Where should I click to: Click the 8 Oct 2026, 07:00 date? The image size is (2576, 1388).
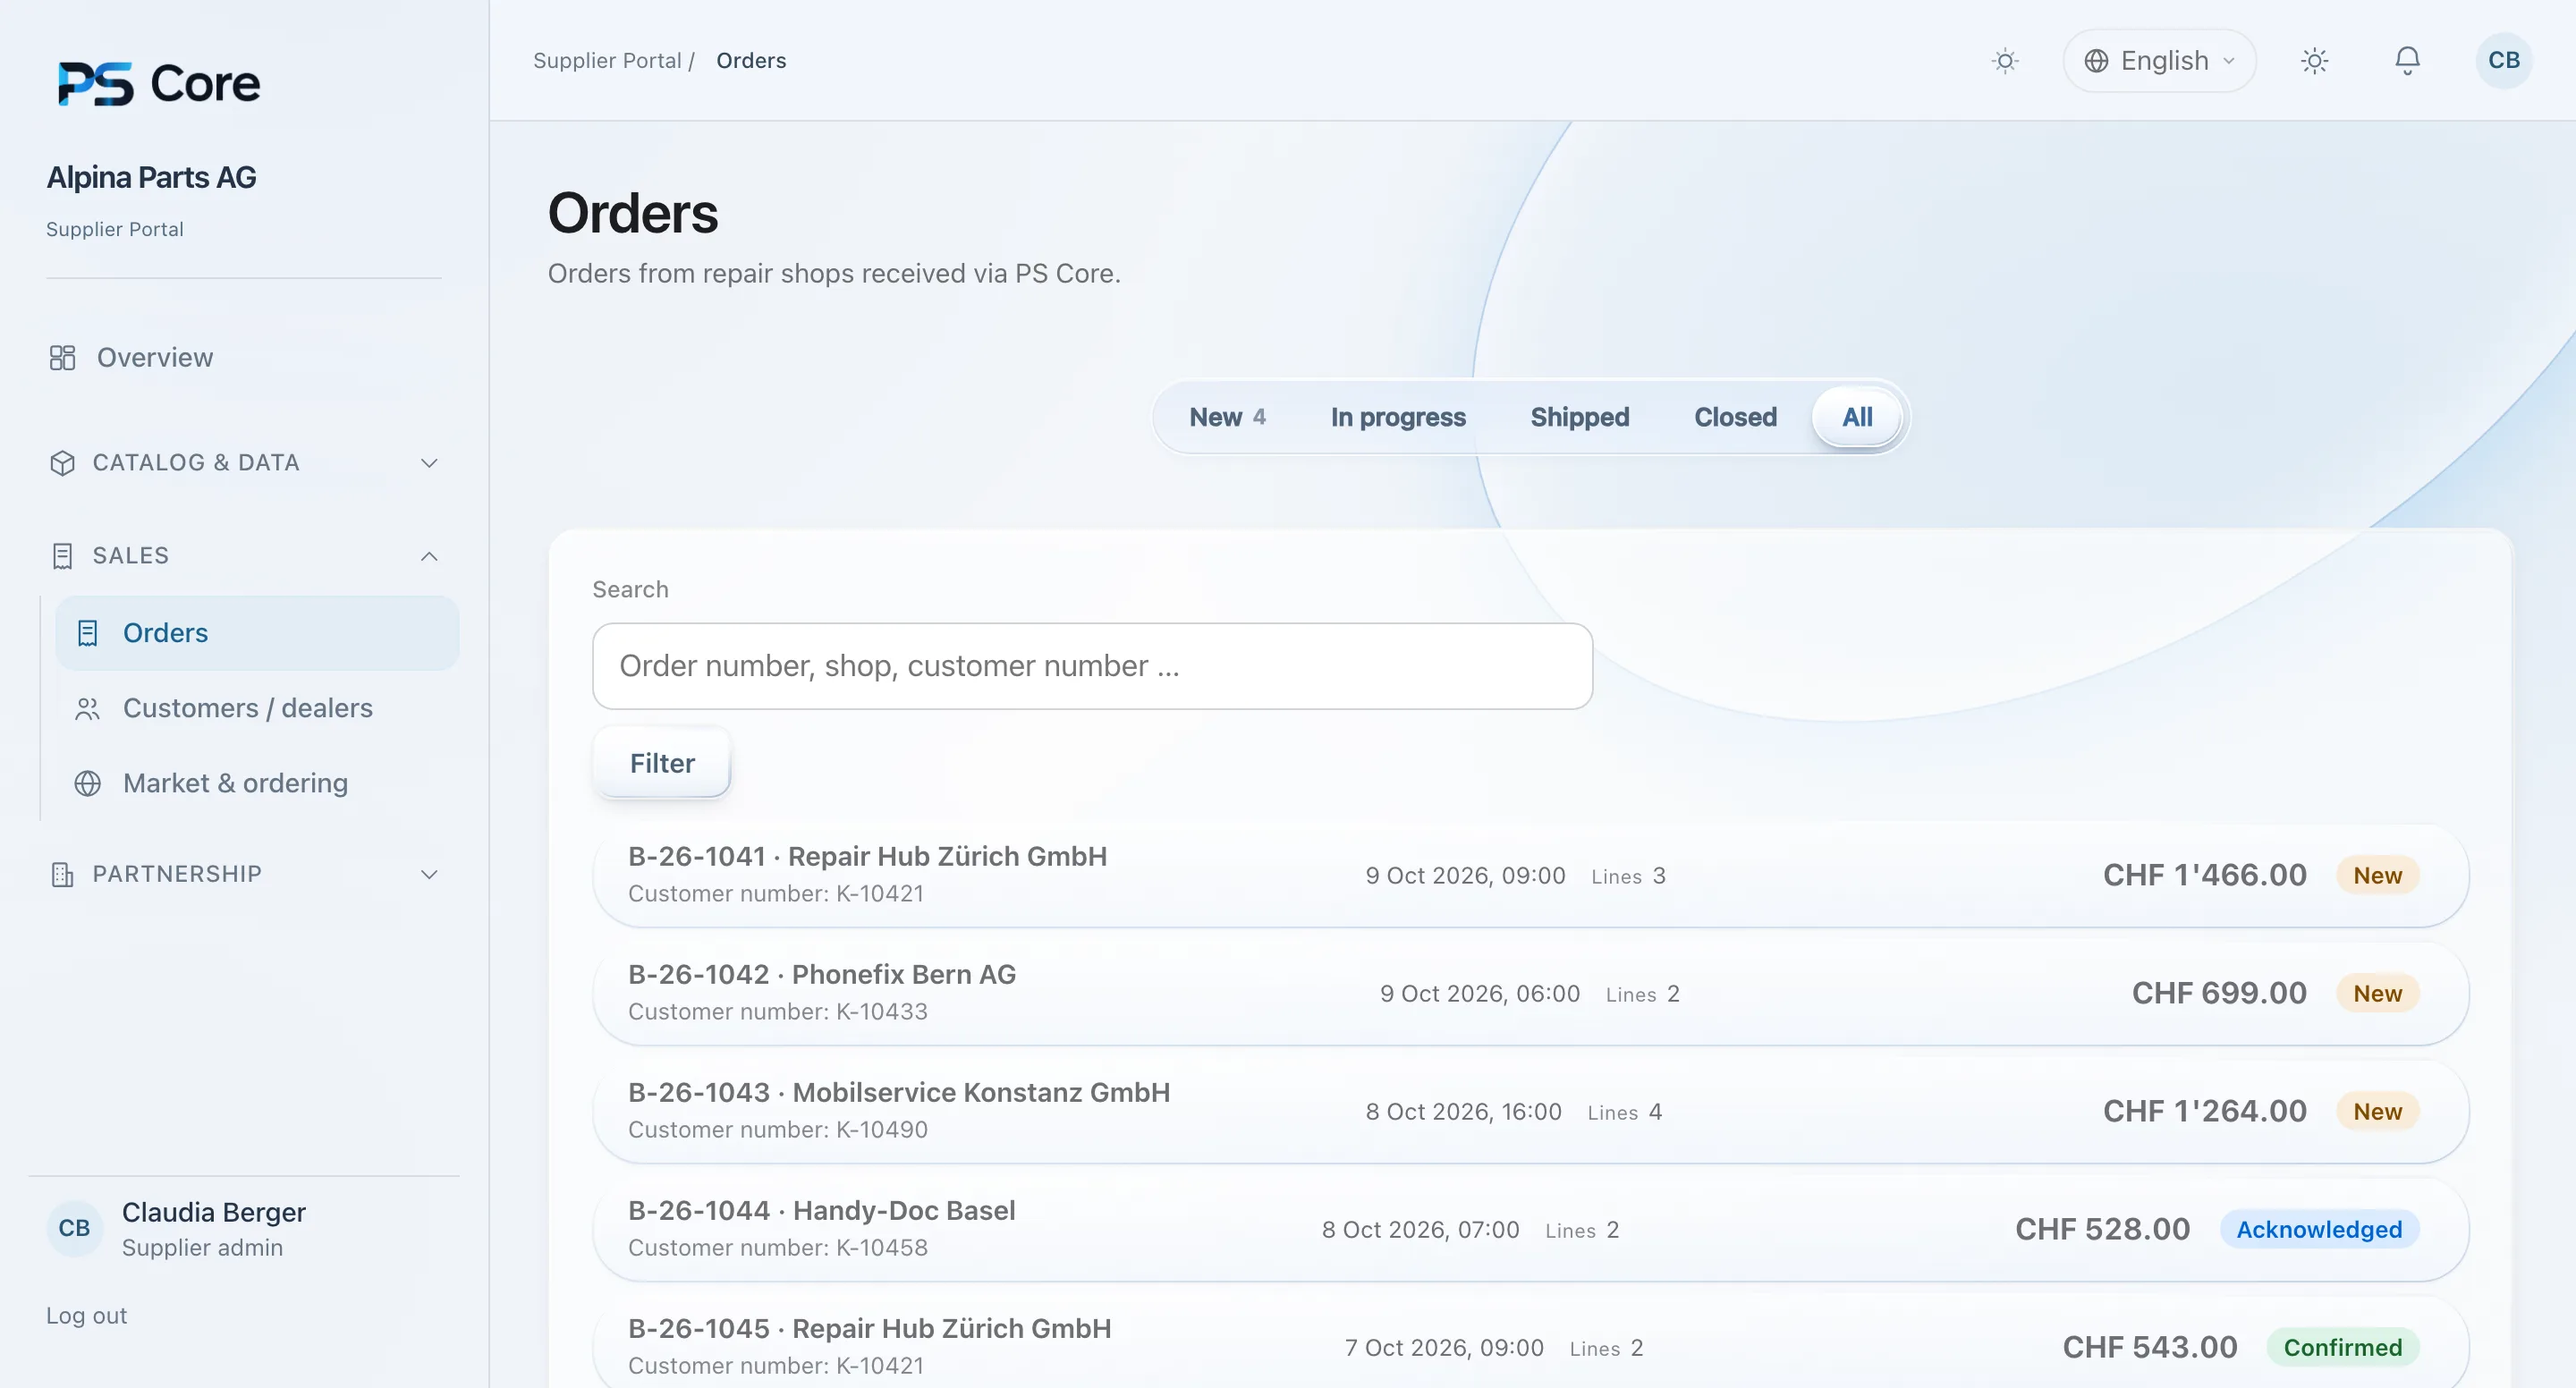click(1420, 1229)
